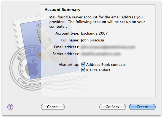Go Back to the previous step
This screenshot has width=163, height=118.
[x=113, y=107]
